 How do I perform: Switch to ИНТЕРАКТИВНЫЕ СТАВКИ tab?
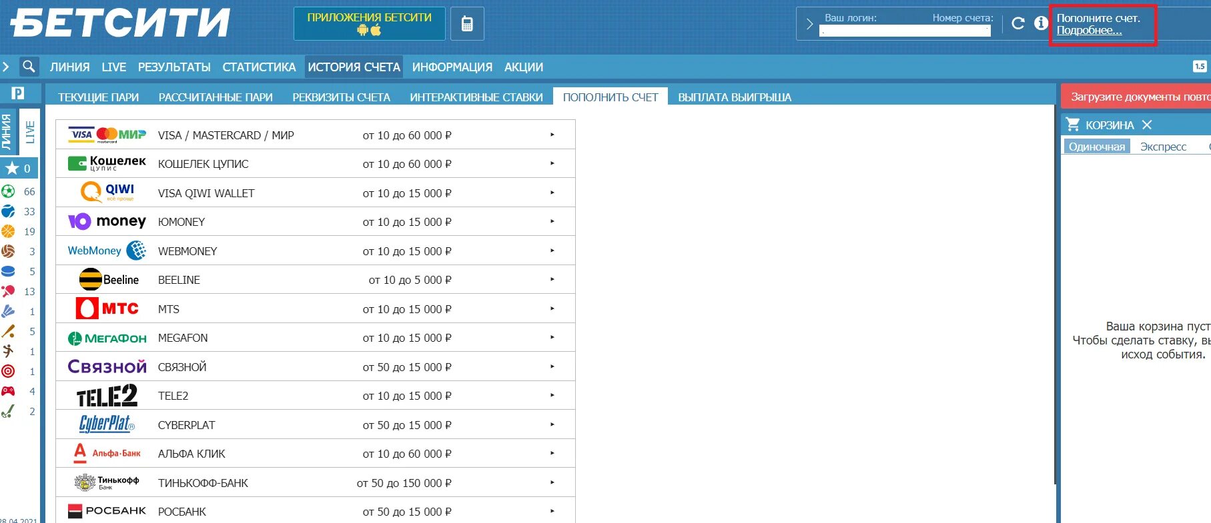click(x=476, y=97)
